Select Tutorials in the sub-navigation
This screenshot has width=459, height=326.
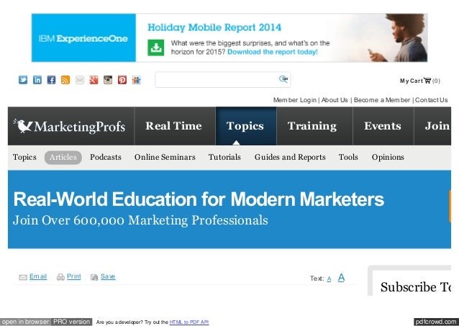[x=224, y=158]
